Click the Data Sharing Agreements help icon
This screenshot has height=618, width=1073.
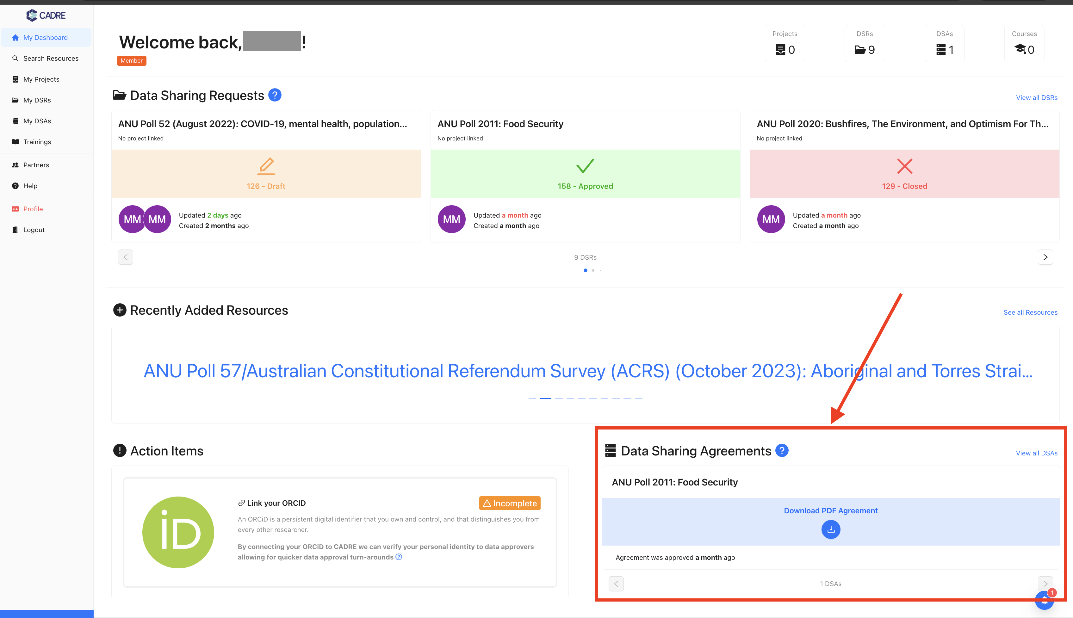coord(781,450)
